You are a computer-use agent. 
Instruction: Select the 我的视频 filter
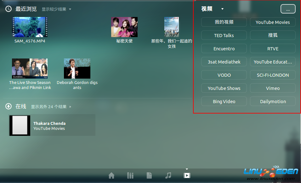(x=224, y=22)
